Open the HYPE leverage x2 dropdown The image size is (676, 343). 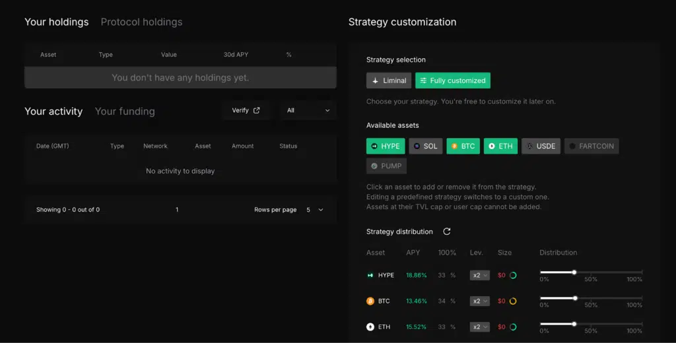479,275
